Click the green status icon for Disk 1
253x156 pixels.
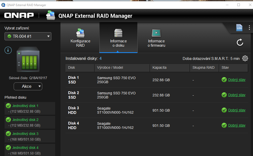point(224,79)
